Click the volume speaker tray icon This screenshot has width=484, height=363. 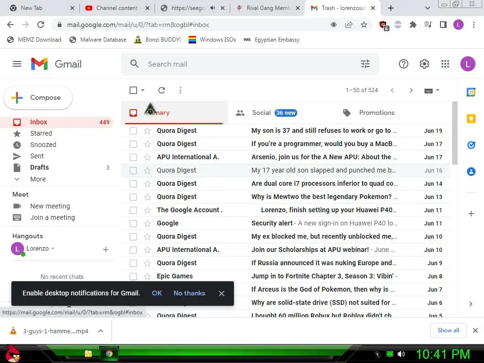click(401, 354)
